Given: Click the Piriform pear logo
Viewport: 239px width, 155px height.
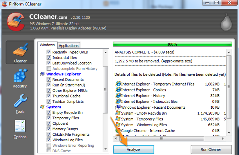Looking at the screenshot, I should (226, 22).
